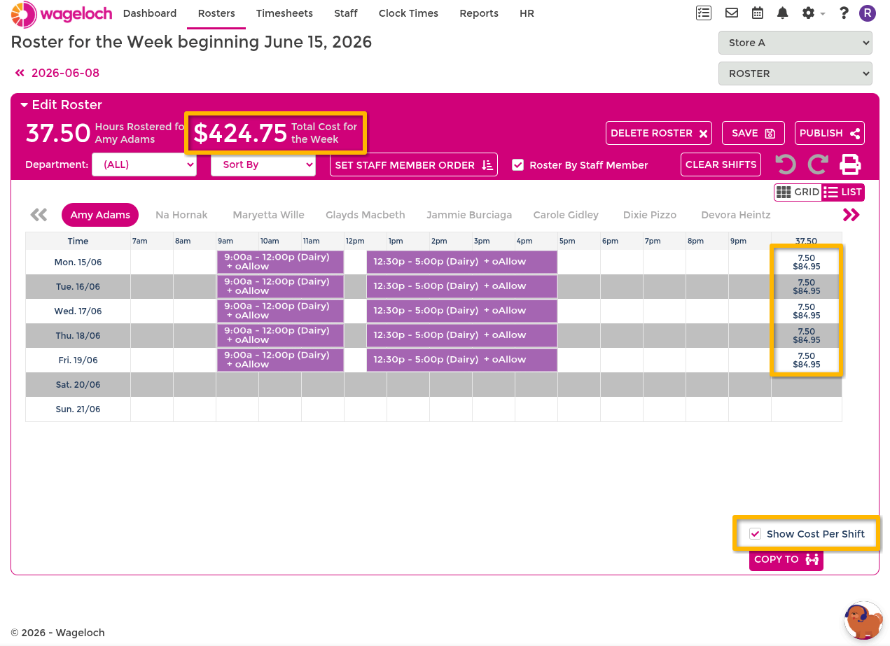This screenshot has width=890, height=646.
Task: Open the calendar icon in header
Action: click(x=757, y=13)
